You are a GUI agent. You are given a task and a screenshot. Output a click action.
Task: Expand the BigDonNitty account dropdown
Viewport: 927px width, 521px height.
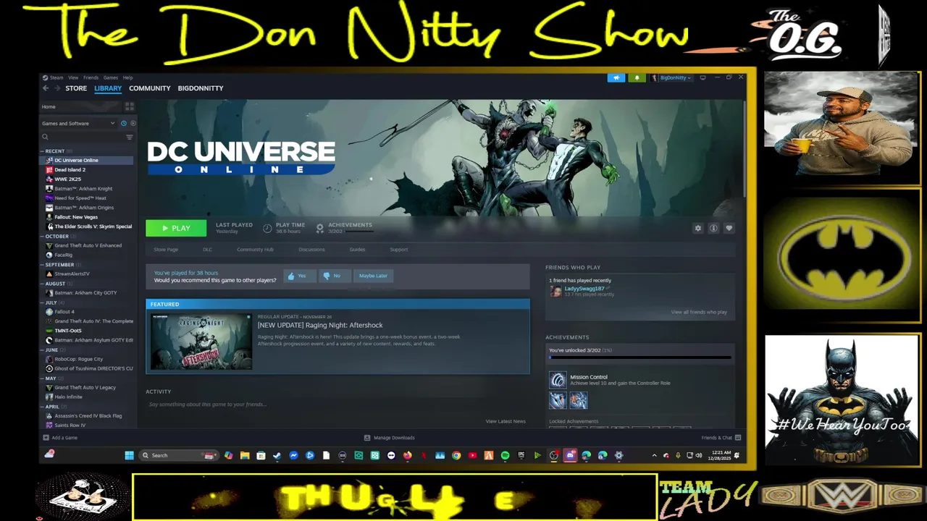coord(673,77)
